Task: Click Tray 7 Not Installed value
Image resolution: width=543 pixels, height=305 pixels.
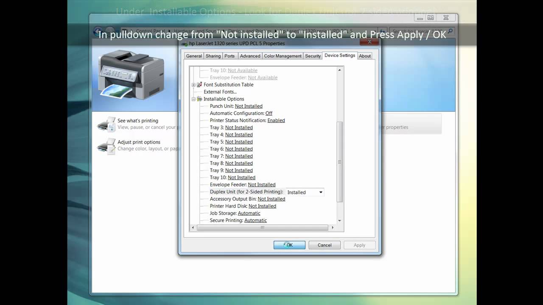Action: pyautogui.click(x=239, y=156)
